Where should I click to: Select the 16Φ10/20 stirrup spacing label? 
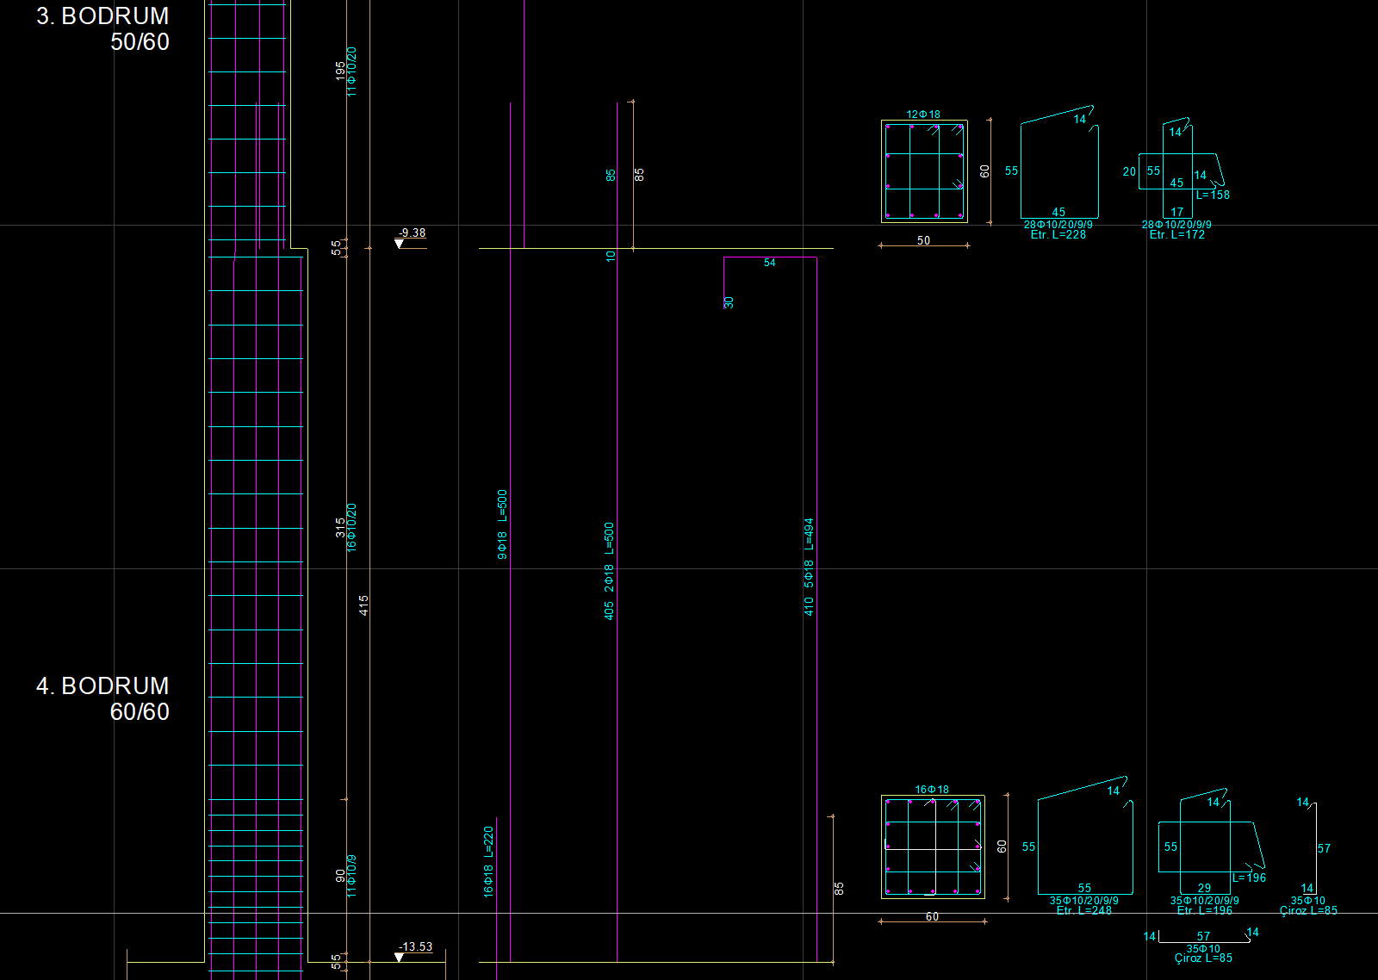coord(351,527)
